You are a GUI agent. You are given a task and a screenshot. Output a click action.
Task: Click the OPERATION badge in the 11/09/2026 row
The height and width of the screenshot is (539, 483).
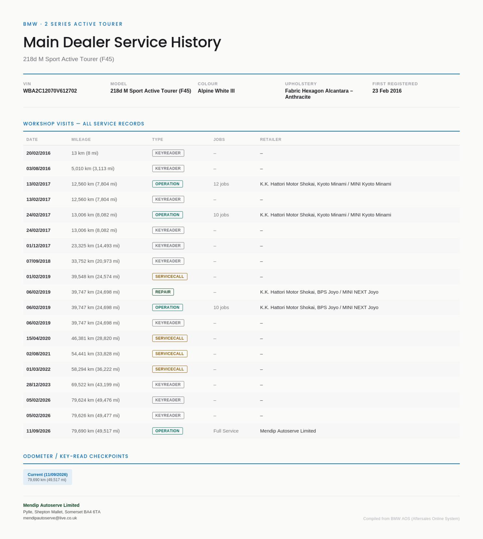tap(167, 431)
